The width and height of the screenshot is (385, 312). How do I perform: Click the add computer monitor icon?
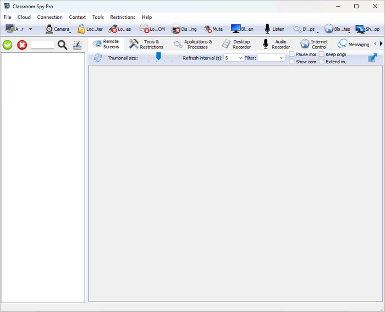tap(10, 29)
